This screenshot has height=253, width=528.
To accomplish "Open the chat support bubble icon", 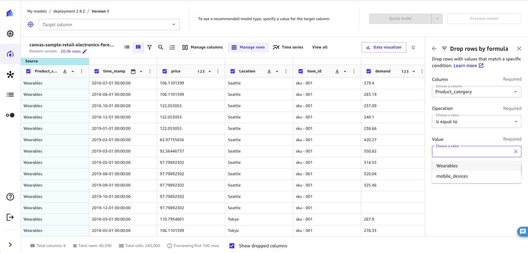I will tap(522, 232).
